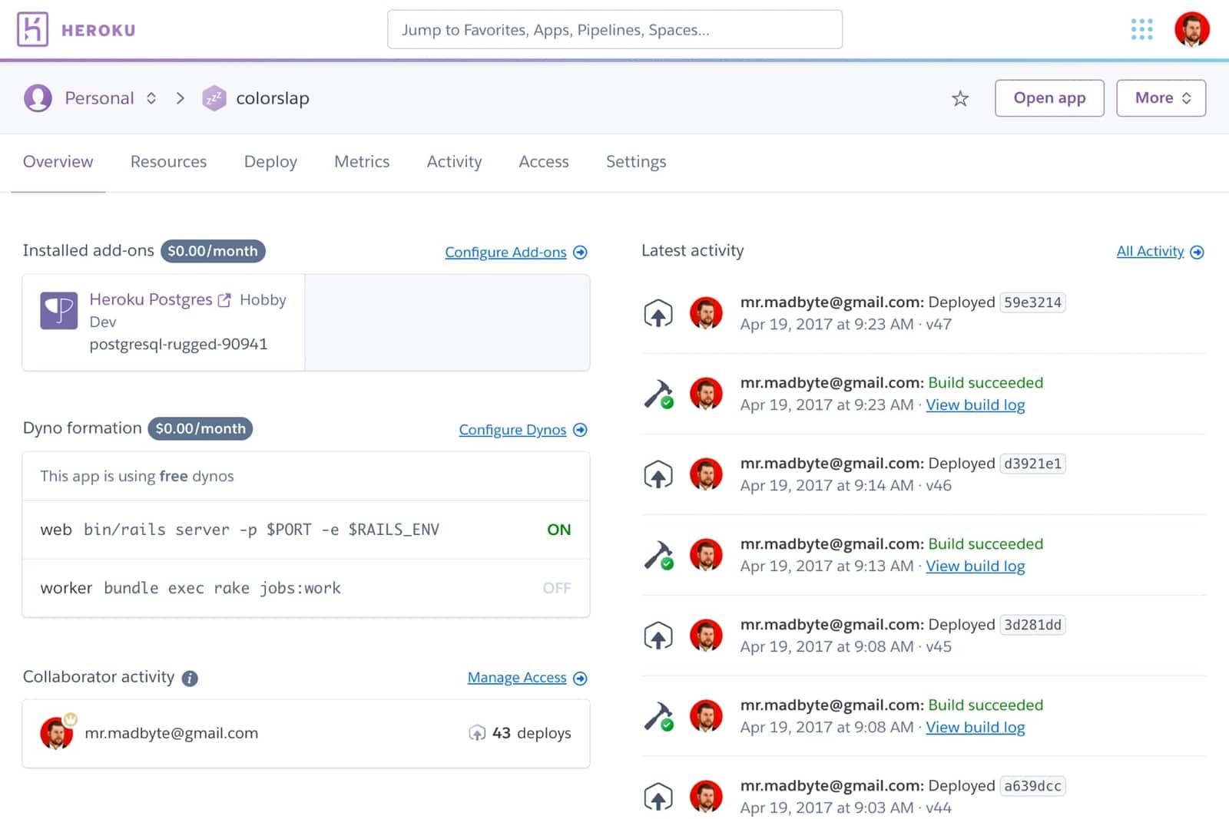This screenshot has width=1229, height=819.
Task: Click mr.madbyte's avatar in latest activity
Action: point(707,313)
